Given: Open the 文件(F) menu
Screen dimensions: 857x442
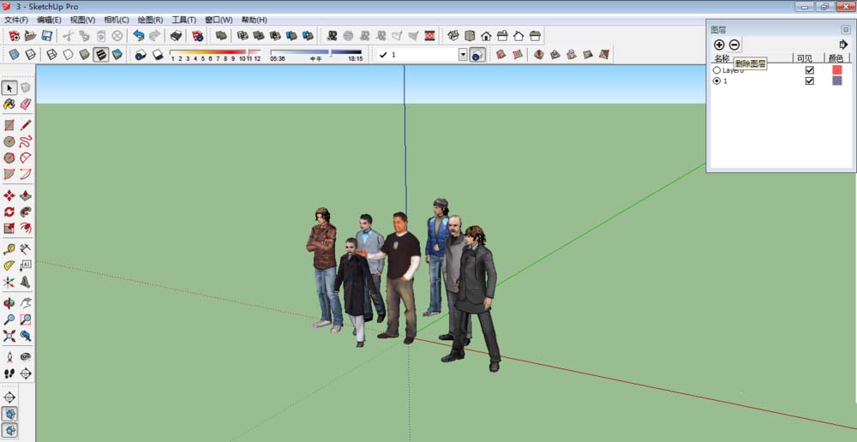Looking at the screenshot, I should [x=16, y=20].
